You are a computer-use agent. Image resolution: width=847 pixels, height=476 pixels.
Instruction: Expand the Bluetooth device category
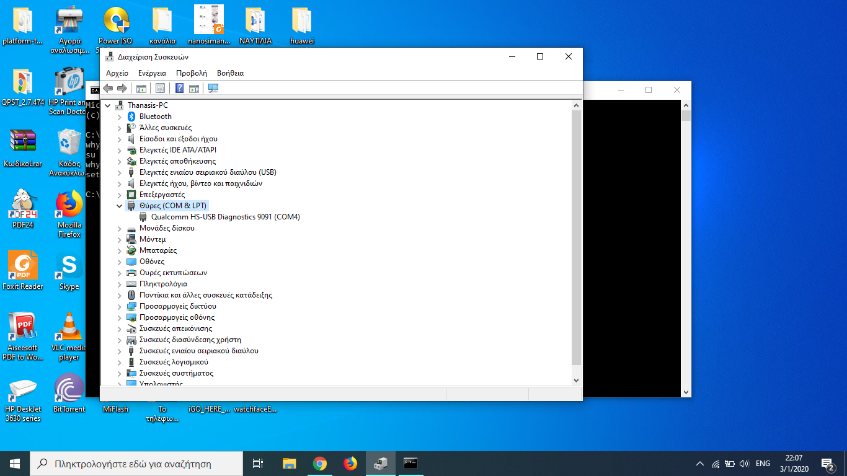pyautogui.click(x=120, y=117)
